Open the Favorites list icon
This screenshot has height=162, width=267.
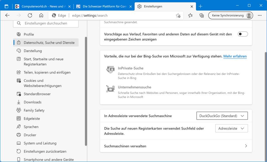click(190, 15)
